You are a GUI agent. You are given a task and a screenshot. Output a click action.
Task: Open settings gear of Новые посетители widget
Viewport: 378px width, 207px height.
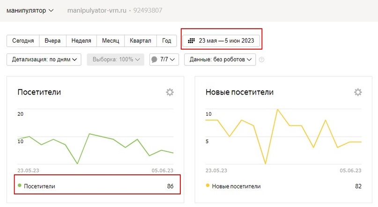coord(358,92)
